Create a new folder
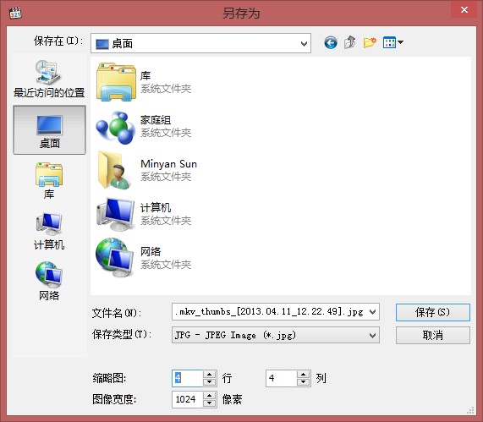 (370, 42)
